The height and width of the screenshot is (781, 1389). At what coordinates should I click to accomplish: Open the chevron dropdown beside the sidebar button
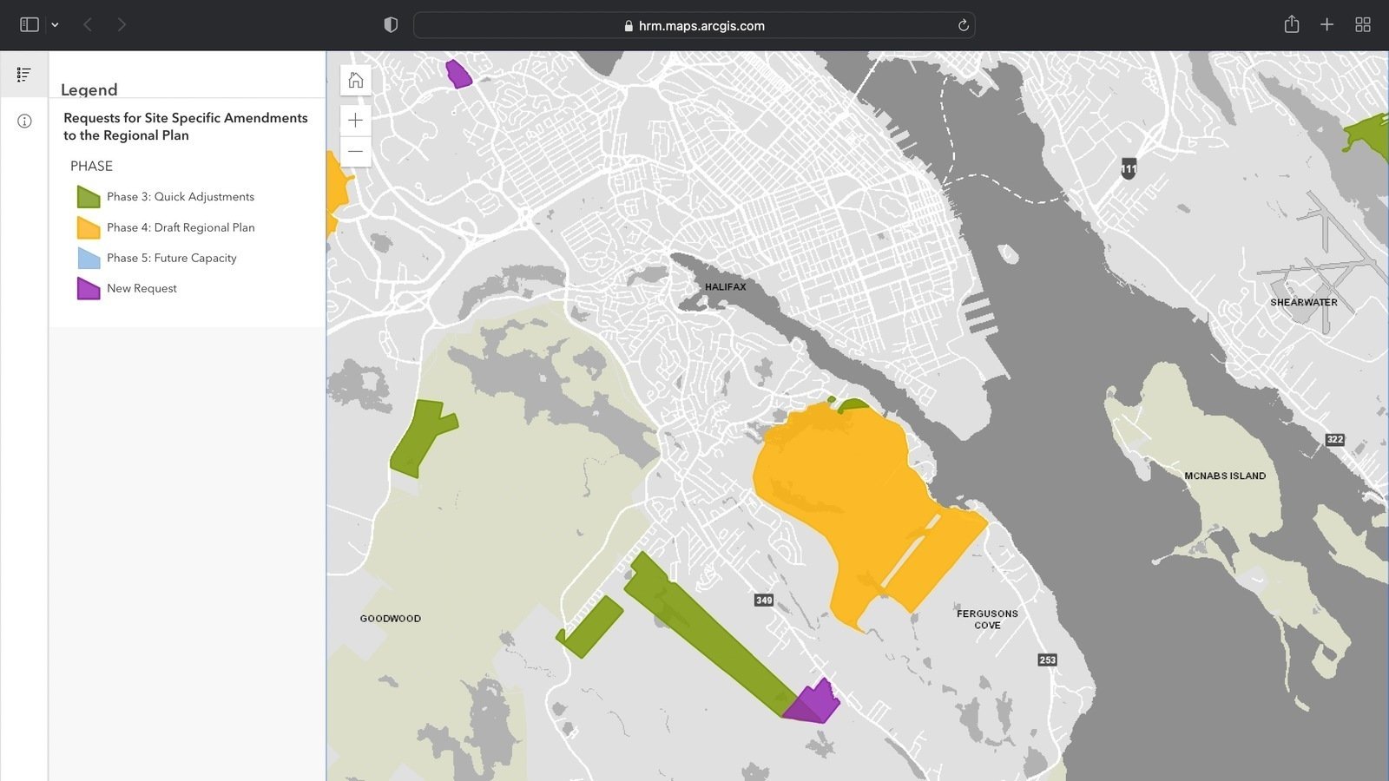pyautogui.click(x=56, y=24)
